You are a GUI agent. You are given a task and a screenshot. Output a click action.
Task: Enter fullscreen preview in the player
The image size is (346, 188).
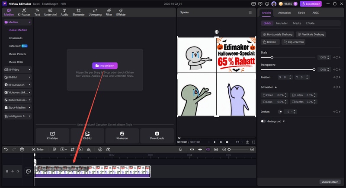click(x=253, y=142)
